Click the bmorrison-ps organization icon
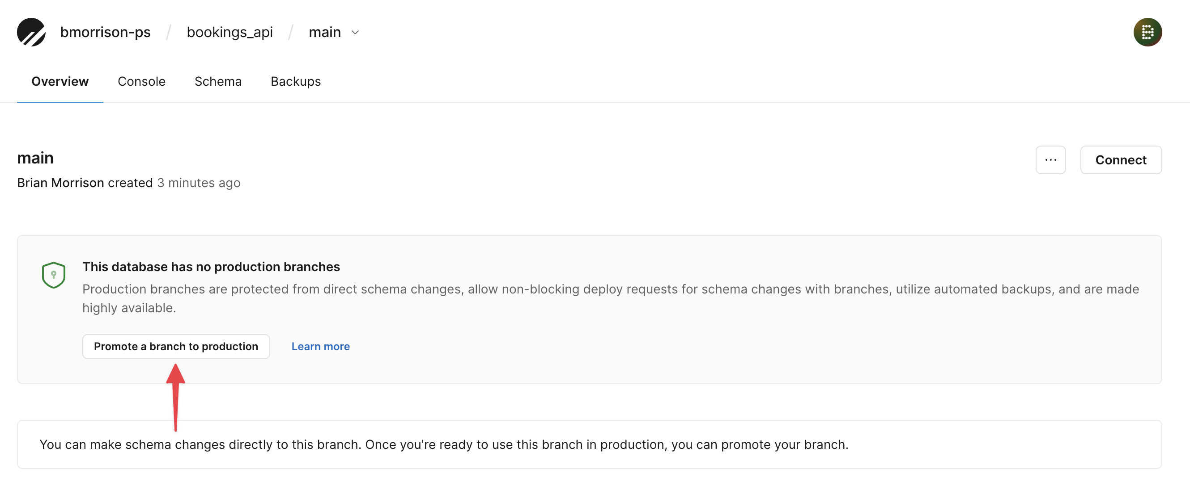Viewport: 1190px width, 494px height. coord(31,32)
